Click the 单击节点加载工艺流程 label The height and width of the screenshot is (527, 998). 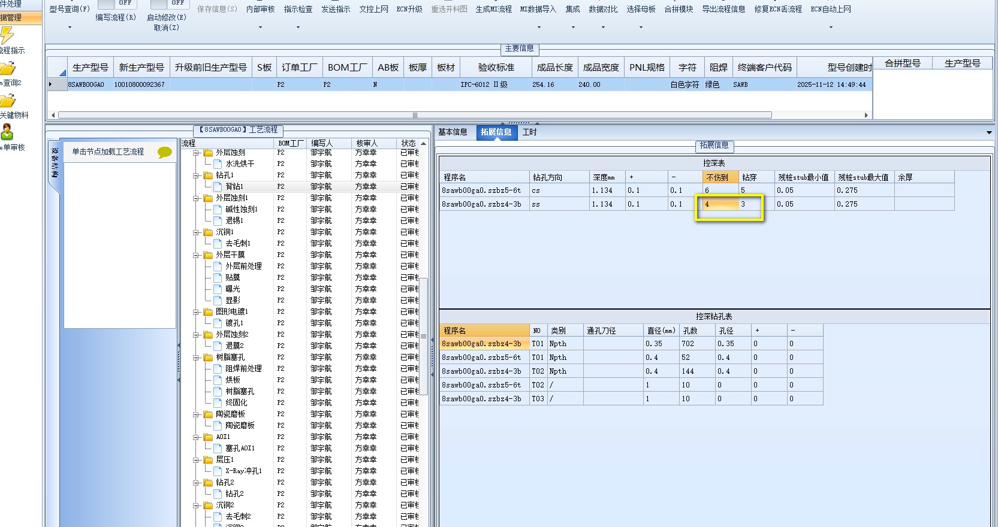pyautogui.click(x=108, y=152)
